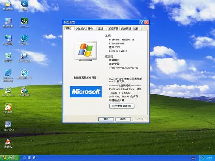Open the Word 2003 desktop shortcut

8,126
